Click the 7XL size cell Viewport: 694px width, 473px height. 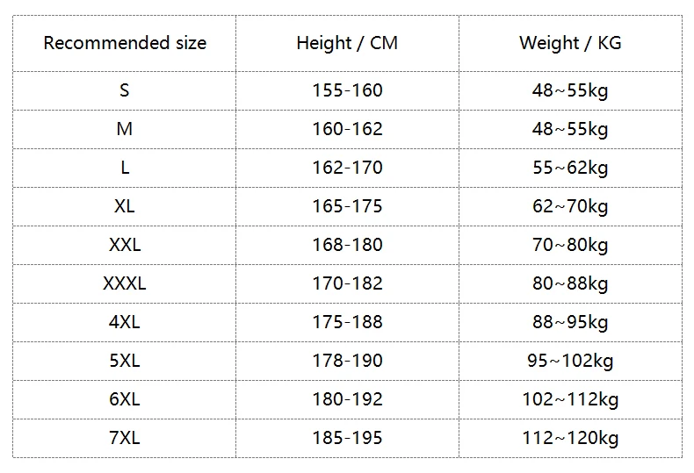125,438
